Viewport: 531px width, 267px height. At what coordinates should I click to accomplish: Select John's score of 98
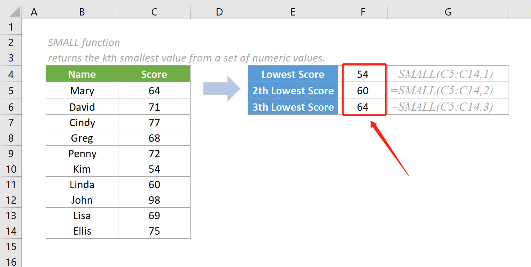154,200
